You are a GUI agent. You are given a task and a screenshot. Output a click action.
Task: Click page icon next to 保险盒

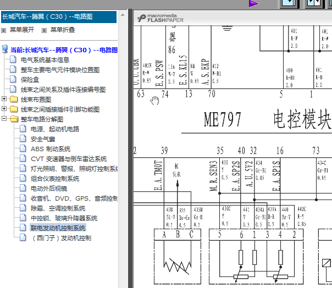(x=13, y=79)
